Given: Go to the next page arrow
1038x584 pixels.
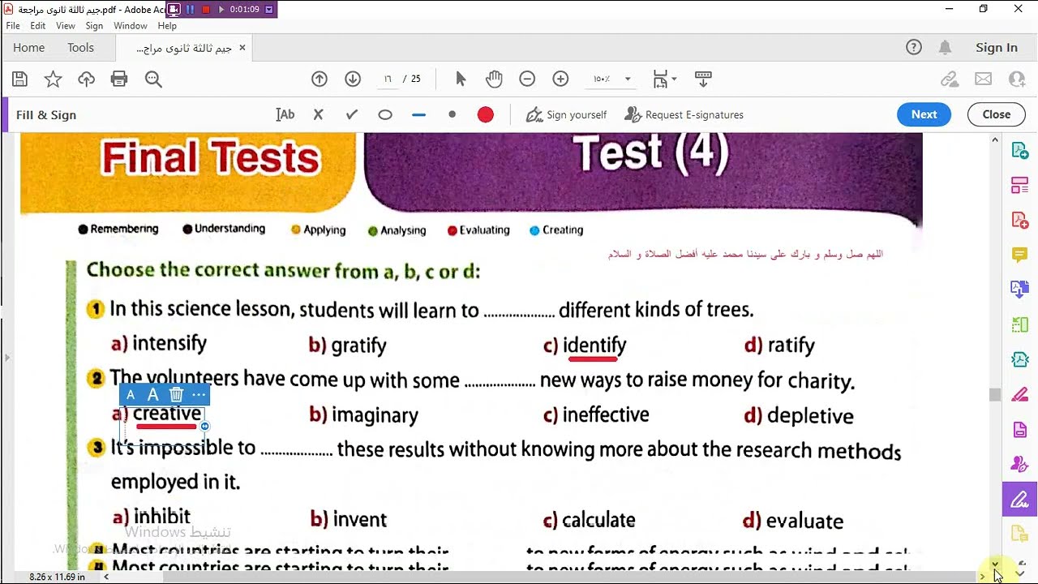Looking at the screenshot, I should (x=353, y=79).
